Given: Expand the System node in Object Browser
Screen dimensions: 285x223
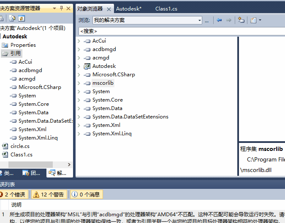Looking at the screenshot, I should coord(79,91).
